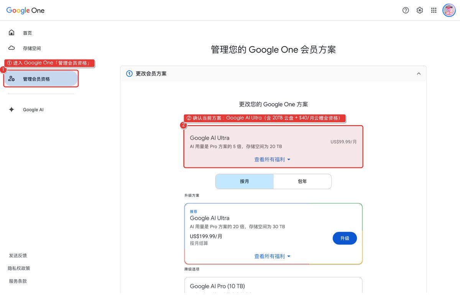Image resolution: width=460 pixels, height=304 pixels.
Task: Expand 查看所有福利 in the US$99.99 plan
Action: coord(273,159)
